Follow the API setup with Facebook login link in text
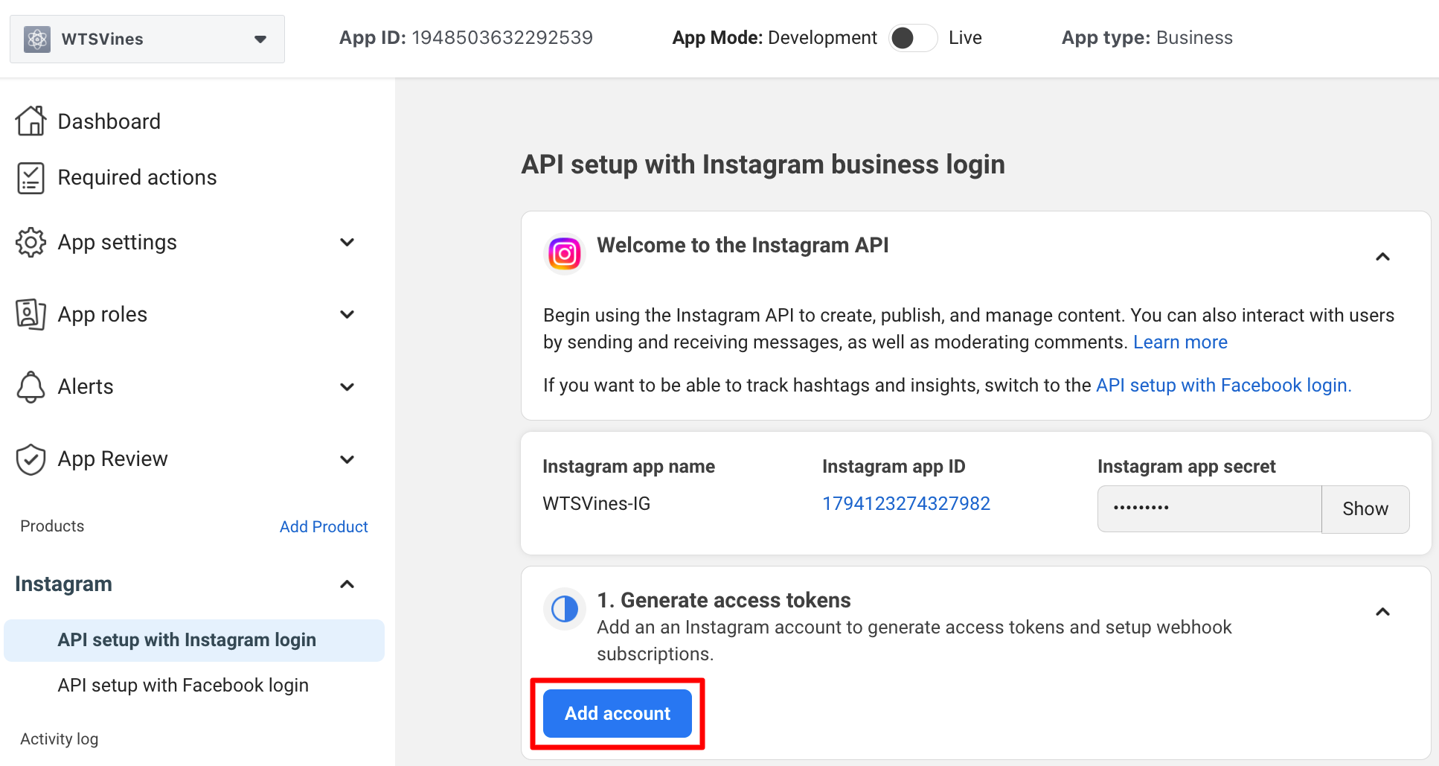 tap(1223, 386)
